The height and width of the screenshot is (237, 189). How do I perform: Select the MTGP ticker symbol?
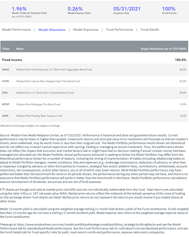(6, 104)
